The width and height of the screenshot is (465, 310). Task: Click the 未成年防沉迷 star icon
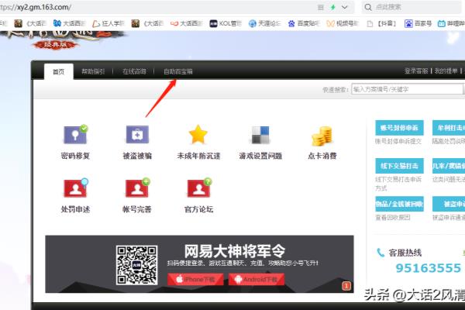(x=198, y=135)
